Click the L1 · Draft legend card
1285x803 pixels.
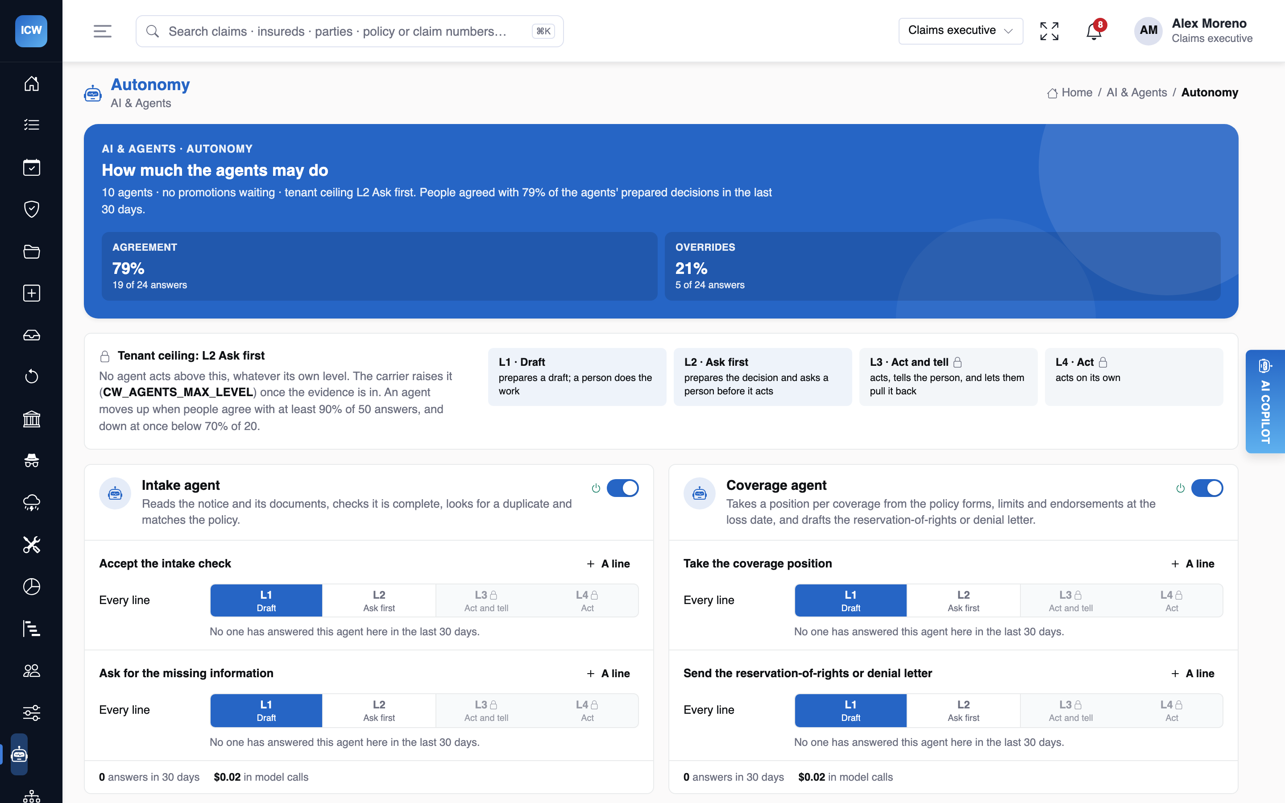tap(576, 377)
